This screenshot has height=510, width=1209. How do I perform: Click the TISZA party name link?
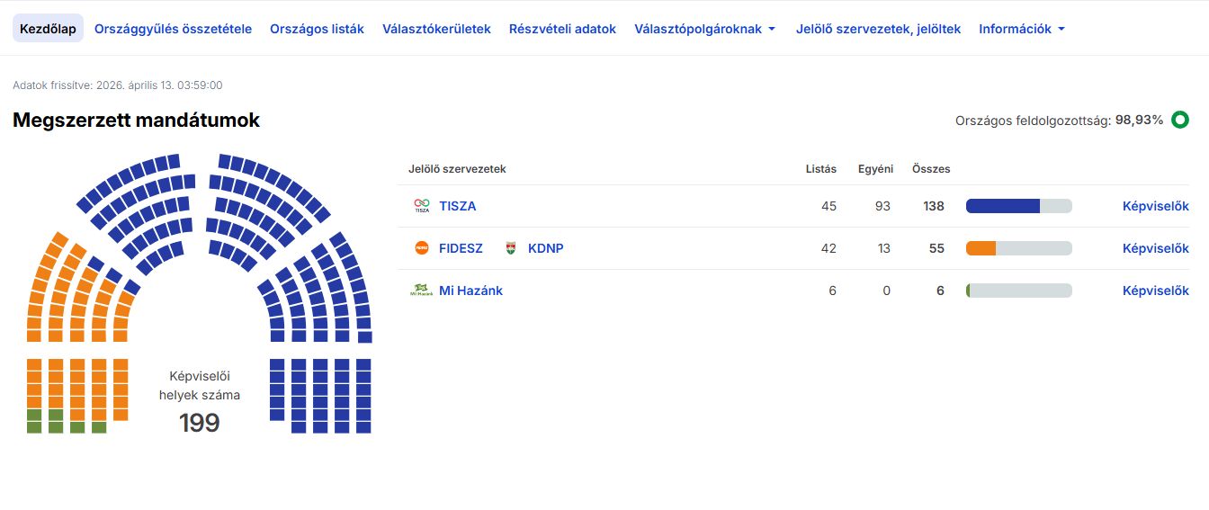458,206
